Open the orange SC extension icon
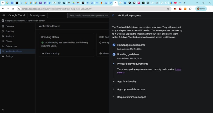The image size is (213, 113). coord(185,9)
